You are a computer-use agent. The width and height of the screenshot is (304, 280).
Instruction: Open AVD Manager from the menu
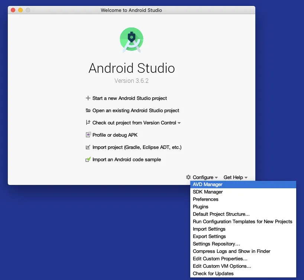[243, 185]
